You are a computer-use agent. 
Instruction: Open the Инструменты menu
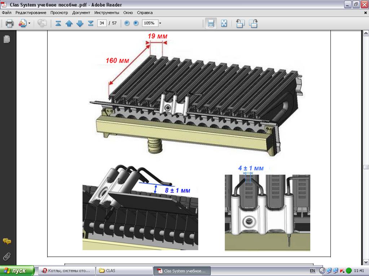107,13
